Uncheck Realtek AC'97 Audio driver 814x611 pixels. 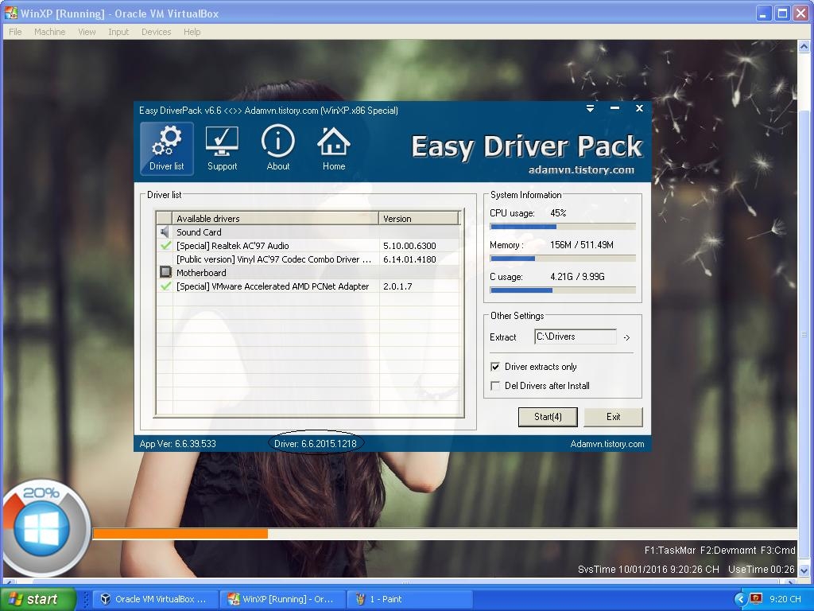[165, 246]
